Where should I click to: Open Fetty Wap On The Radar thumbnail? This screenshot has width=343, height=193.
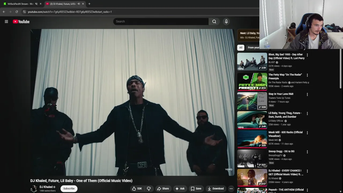[252, 82]
